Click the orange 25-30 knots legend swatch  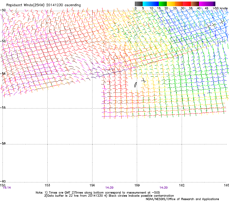click(x=179, y=4)
